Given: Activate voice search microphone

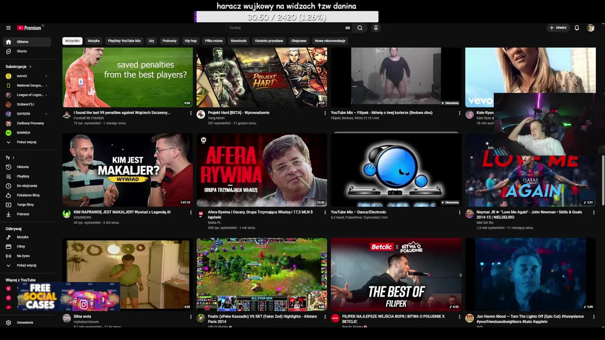Looking at the screenshot, I should (x=376, y=28).
